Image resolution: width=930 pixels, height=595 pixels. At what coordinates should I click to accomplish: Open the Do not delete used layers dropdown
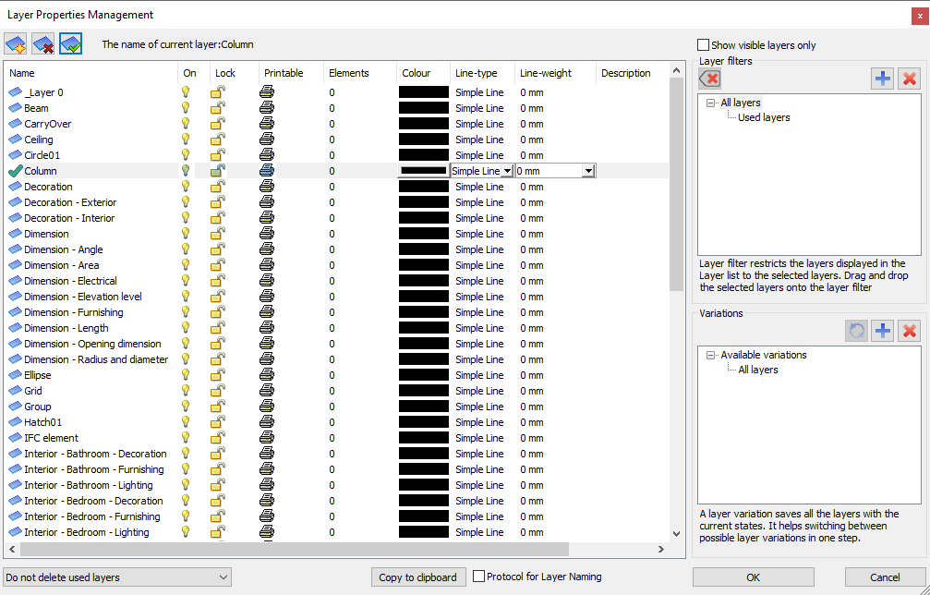point(117,577)
